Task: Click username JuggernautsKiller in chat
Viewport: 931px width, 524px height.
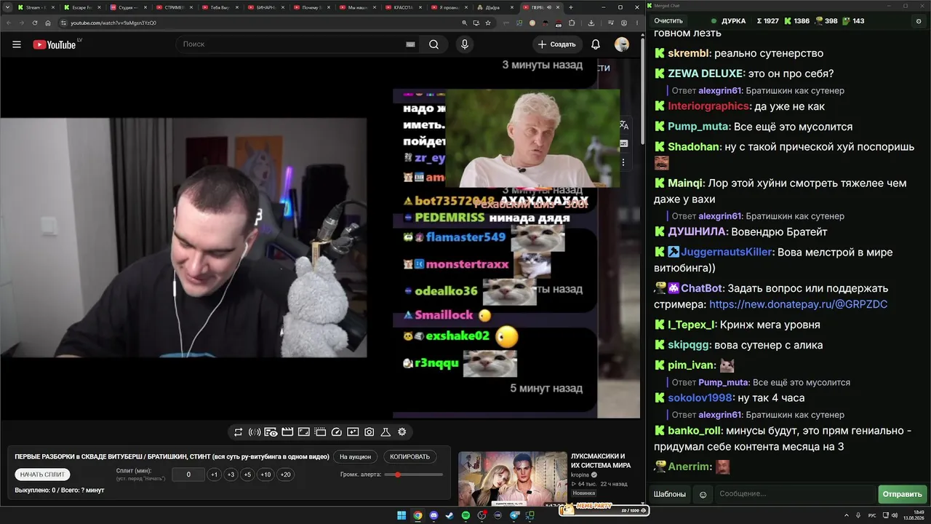Action: 727,252
